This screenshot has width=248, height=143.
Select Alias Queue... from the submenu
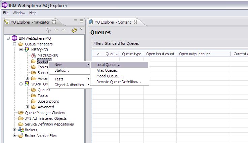click(x=120, y=70)
